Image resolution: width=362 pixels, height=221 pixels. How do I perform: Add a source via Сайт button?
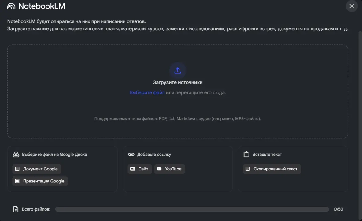point(139,169)
